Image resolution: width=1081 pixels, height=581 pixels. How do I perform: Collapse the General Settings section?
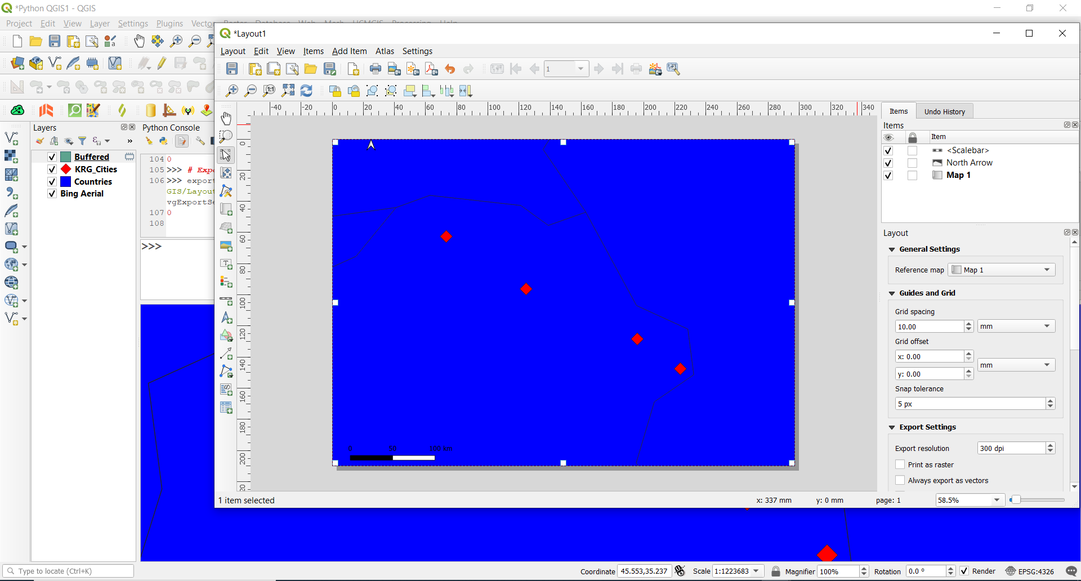click(892, 249)
